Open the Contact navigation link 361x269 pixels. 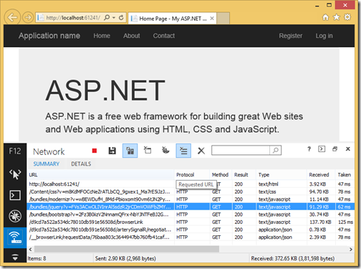[x=164, y=36]
